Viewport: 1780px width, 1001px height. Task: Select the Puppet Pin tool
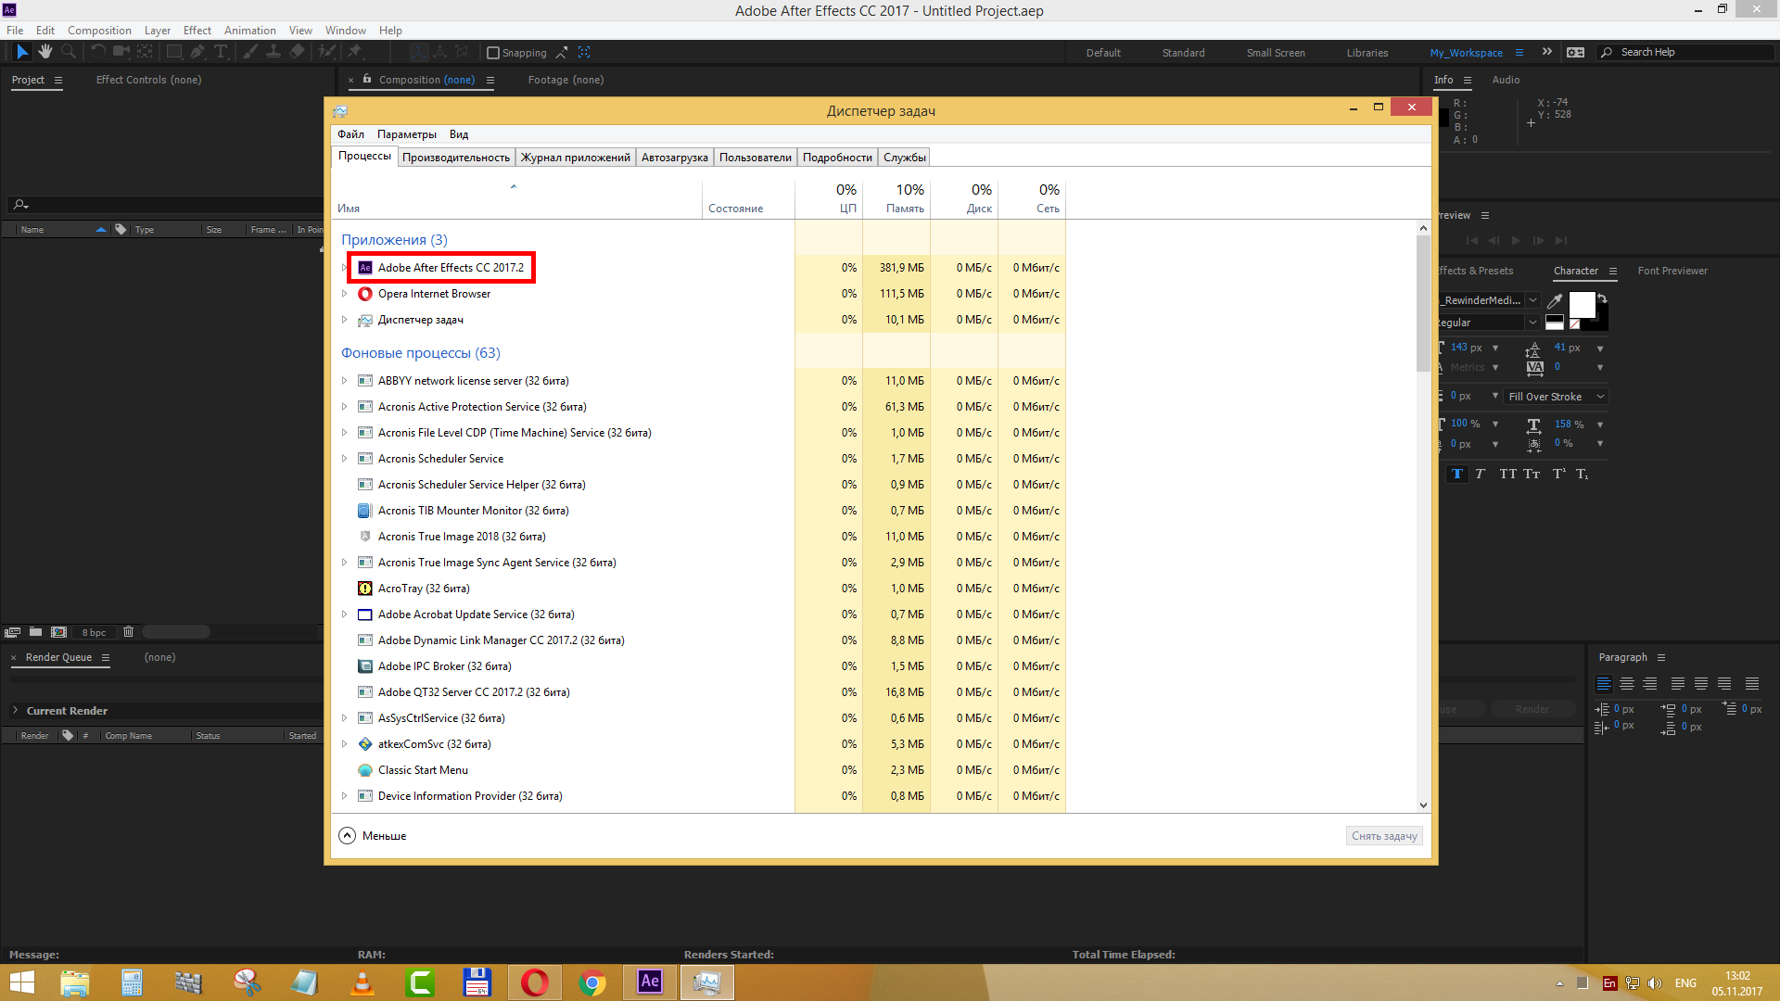click(354, 52)
